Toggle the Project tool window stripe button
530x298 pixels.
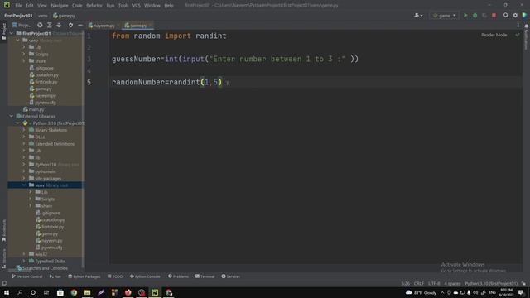3,31
